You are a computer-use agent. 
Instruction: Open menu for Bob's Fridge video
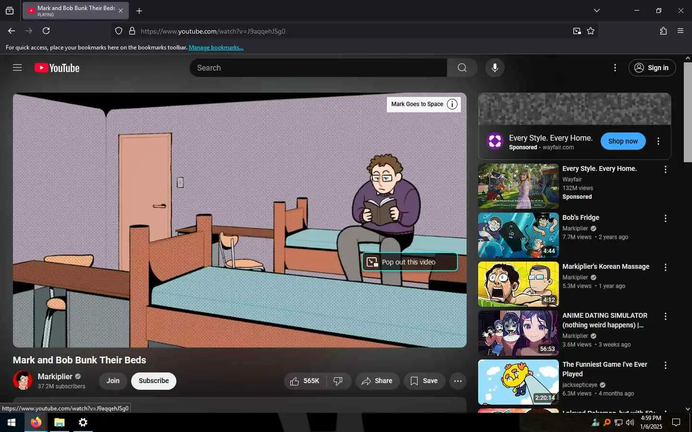coord(666,218)
